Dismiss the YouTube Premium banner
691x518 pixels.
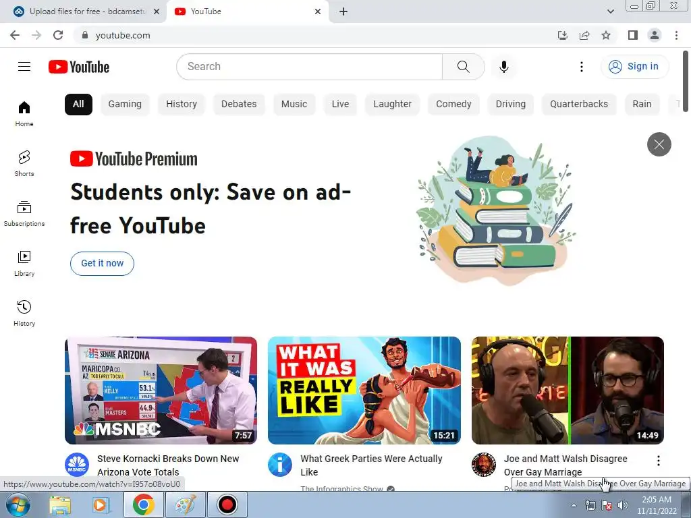(x=659, y=144)
